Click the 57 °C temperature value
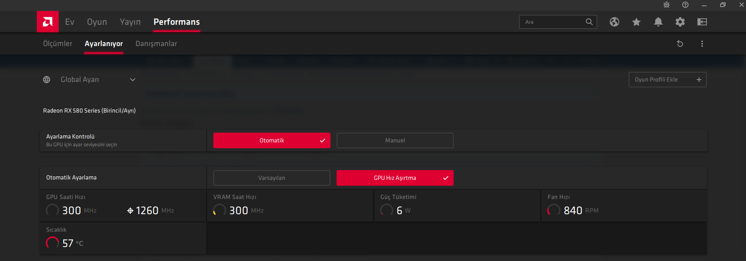Viewport: 746px width, 261px height. (x=73, y=243)
